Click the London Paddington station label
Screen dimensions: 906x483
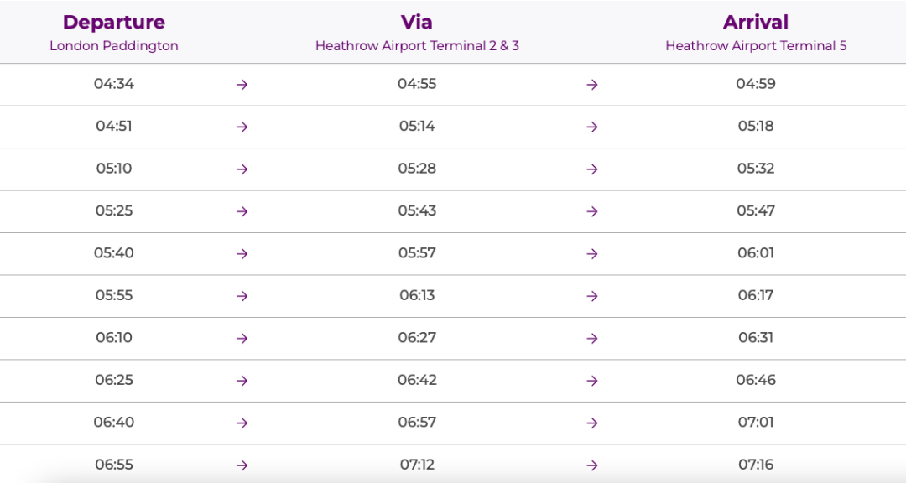[114, 45]
